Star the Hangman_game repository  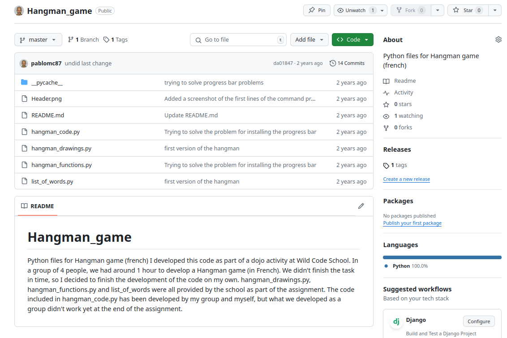pos(468,10)
